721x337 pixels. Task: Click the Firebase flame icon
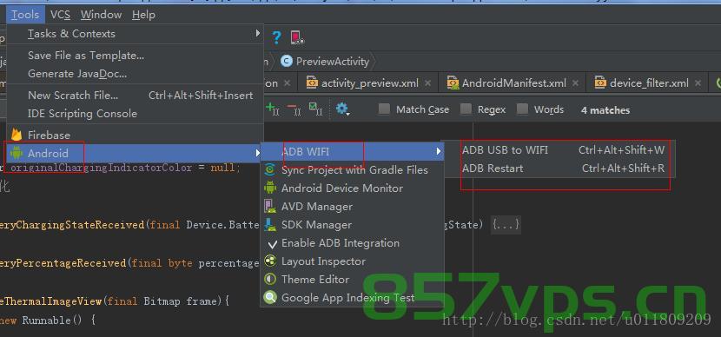[17, 135]
